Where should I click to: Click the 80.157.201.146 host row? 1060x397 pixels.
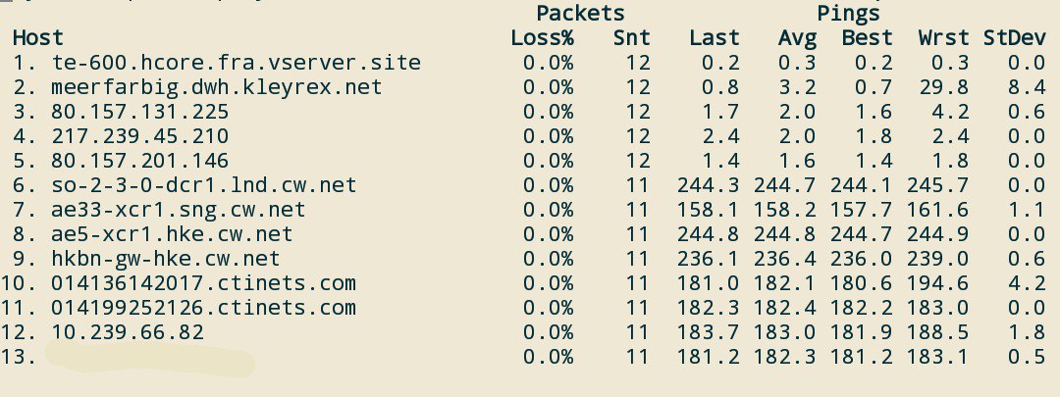[x=140, y=161]
